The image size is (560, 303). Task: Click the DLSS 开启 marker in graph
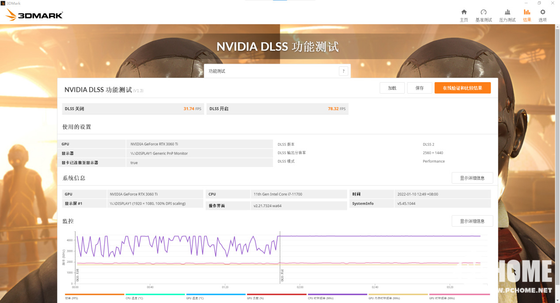point(282,274)
